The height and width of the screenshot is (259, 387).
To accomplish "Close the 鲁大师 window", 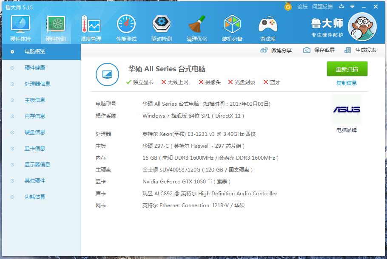I will [x=376, y=7].
